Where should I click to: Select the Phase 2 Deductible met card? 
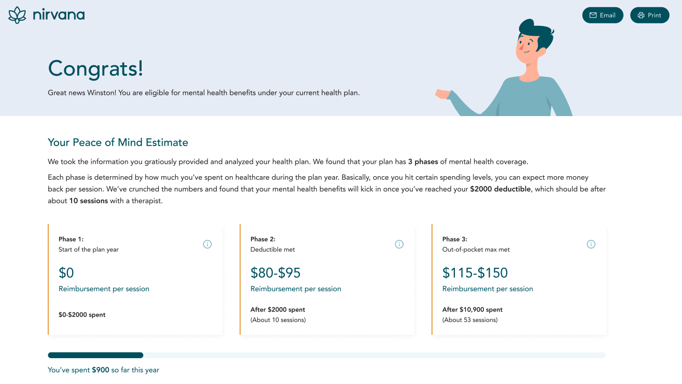click(327, 279)
